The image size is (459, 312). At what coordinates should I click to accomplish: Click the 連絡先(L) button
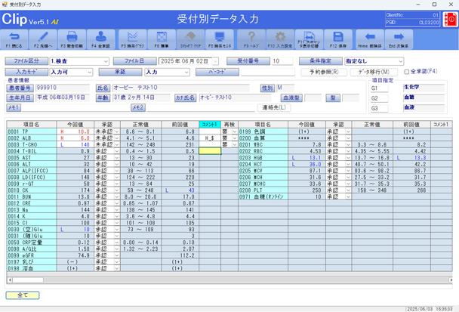point(273,108)
